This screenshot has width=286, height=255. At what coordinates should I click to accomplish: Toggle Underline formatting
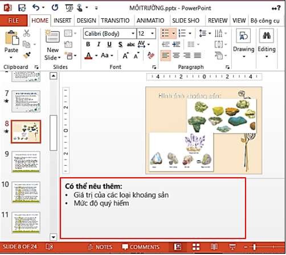point(109,44)
